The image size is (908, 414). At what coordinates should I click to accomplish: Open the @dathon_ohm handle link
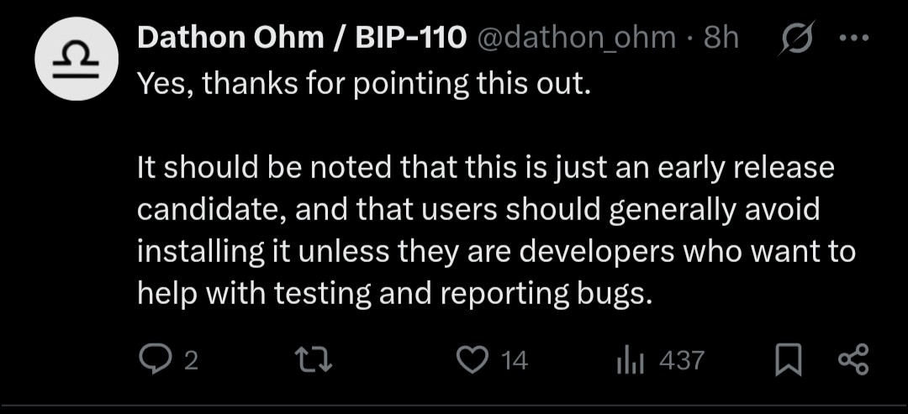[x=578, y=37]
